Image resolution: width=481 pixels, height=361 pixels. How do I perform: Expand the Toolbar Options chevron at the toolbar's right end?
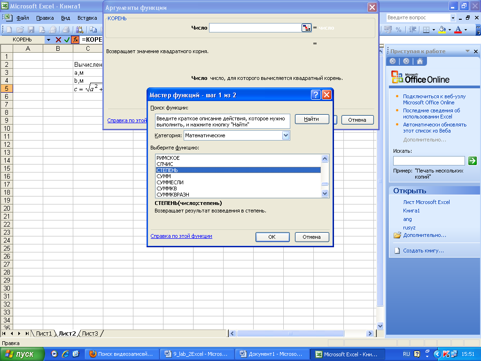(x=478, y=30)
